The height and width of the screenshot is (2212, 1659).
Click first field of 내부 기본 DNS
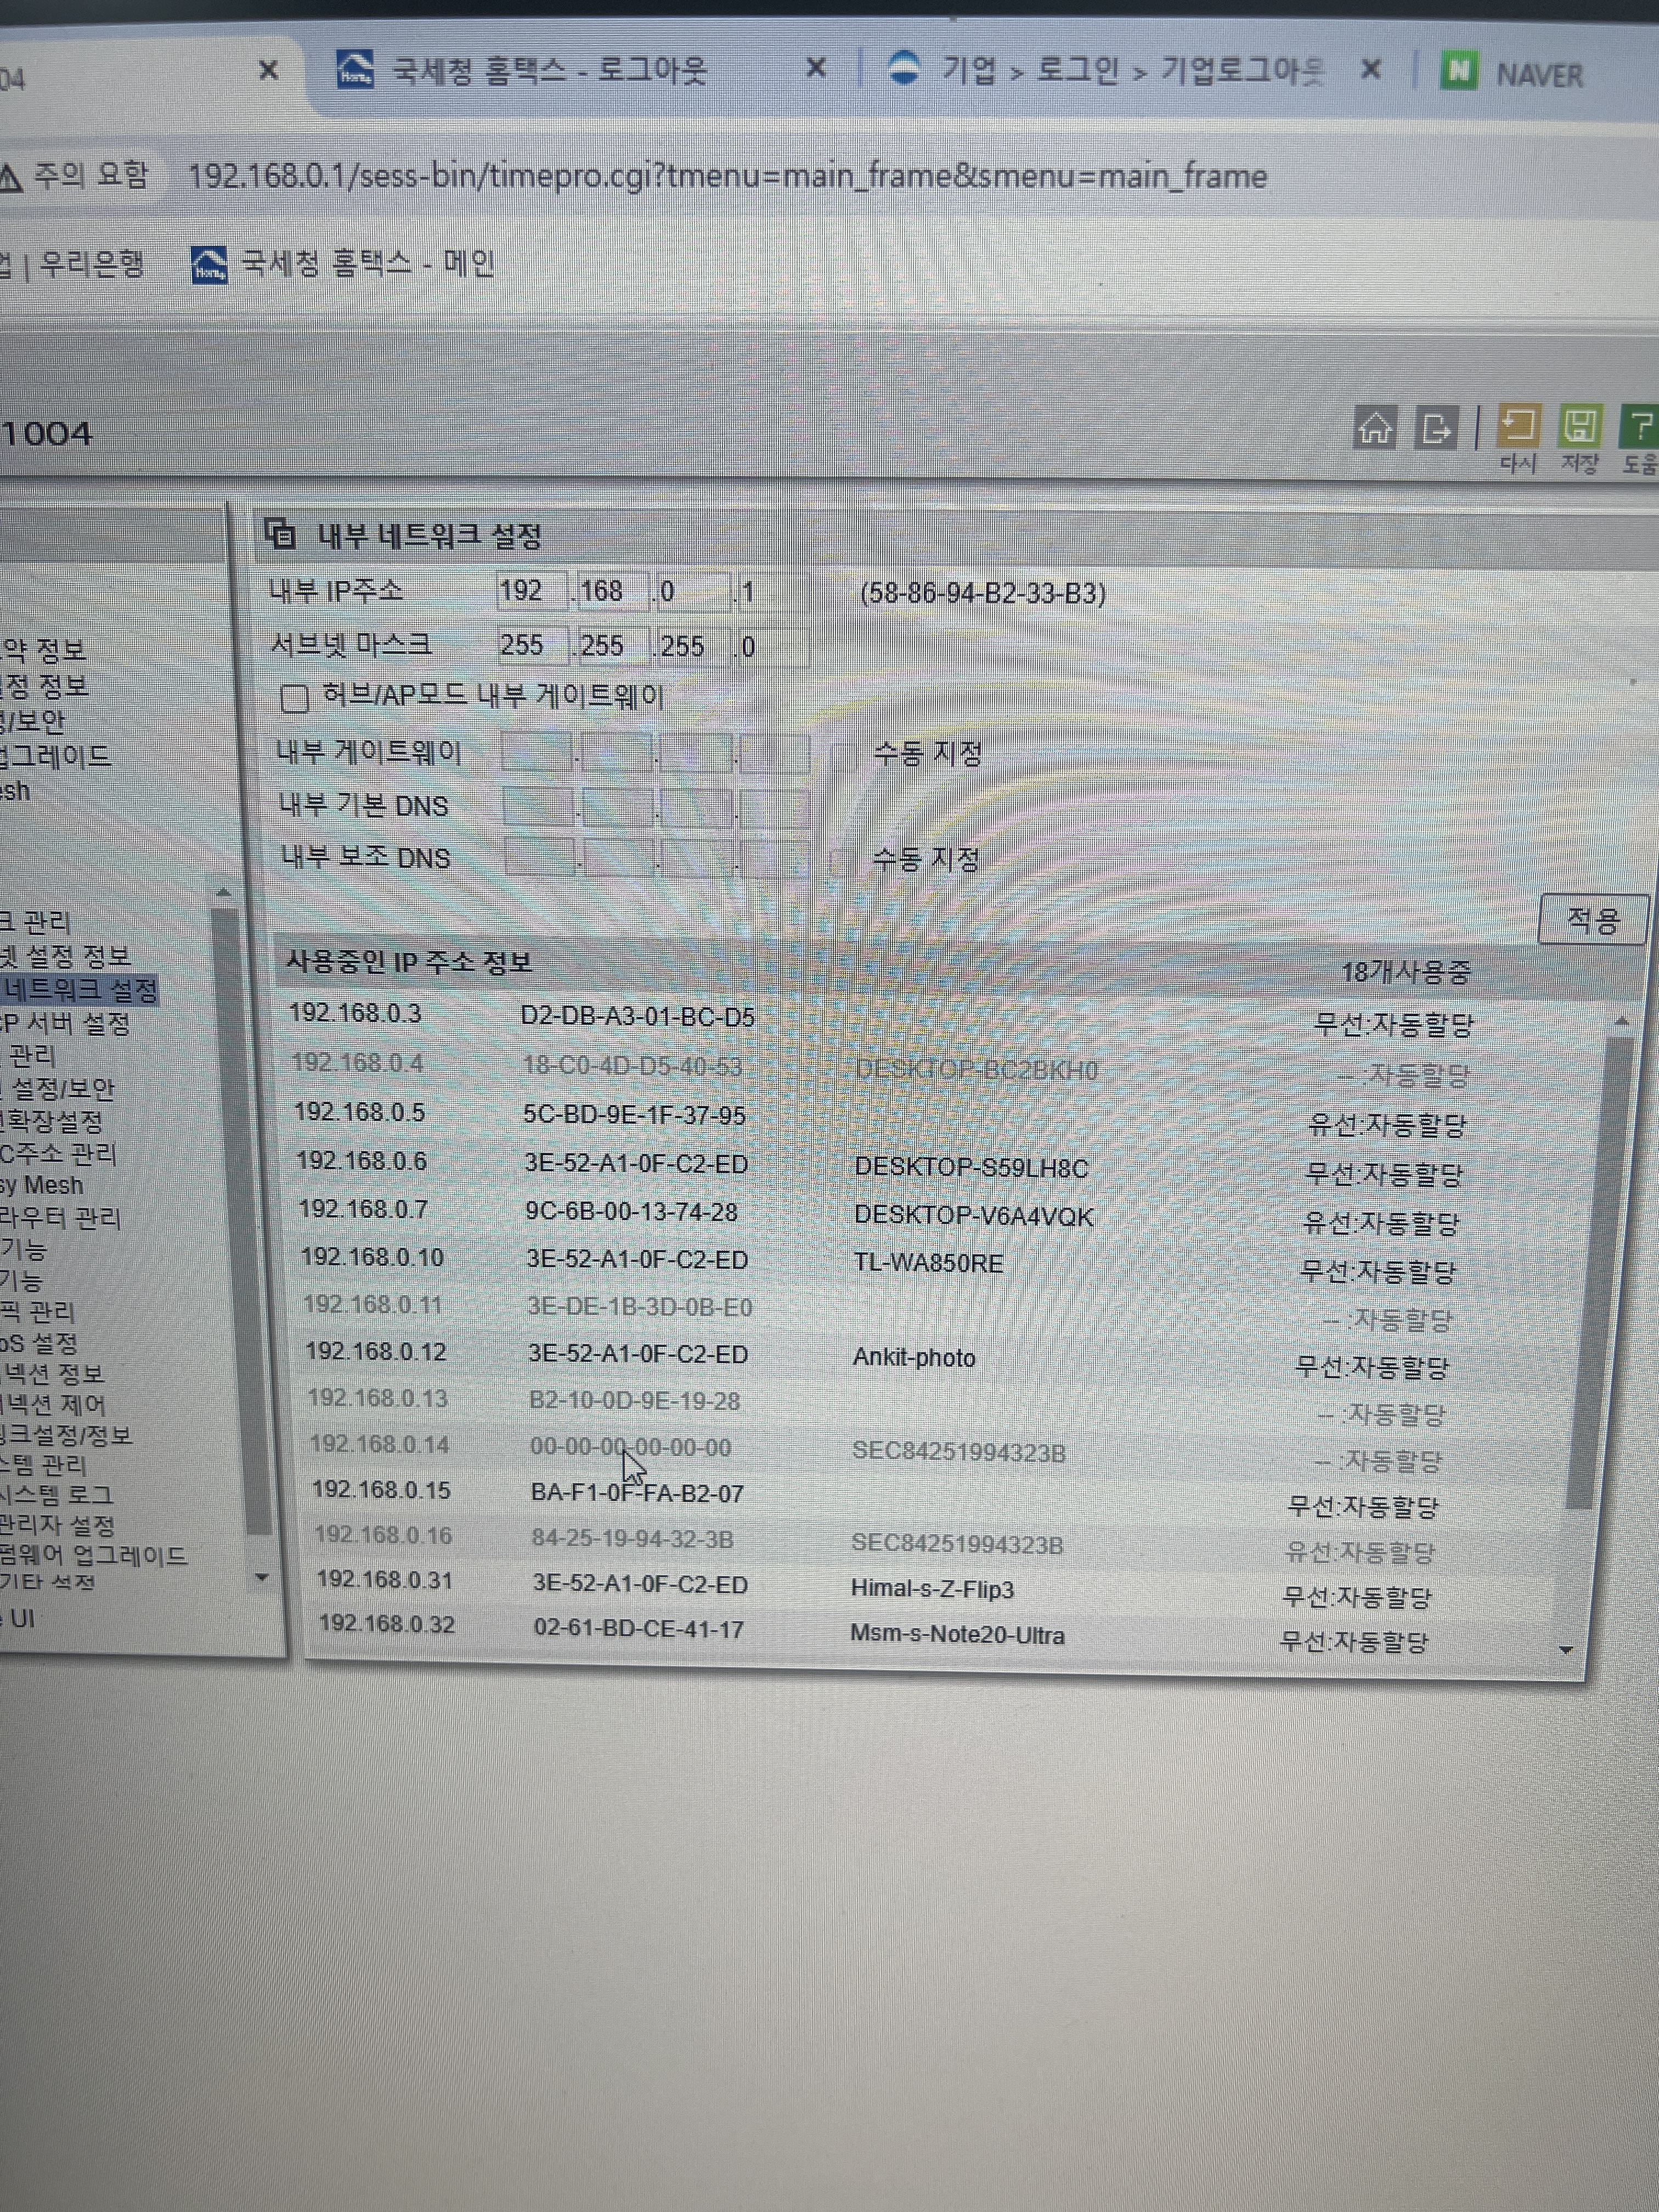pos(538,807)
